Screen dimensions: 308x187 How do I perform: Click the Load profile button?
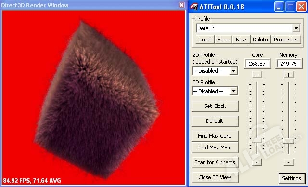point(205,40)
